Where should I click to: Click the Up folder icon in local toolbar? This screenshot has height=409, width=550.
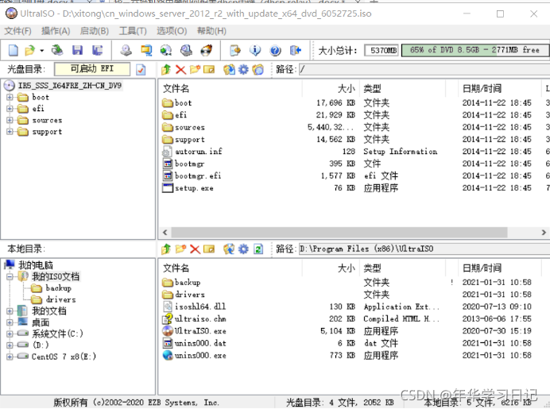point(166,249)
